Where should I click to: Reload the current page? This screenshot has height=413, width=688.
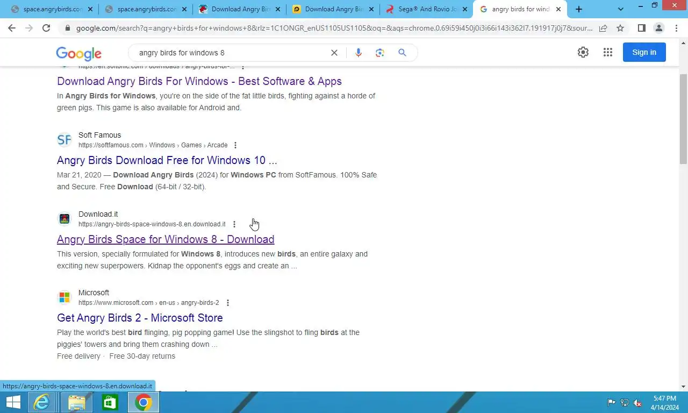(x=46, y=28)
